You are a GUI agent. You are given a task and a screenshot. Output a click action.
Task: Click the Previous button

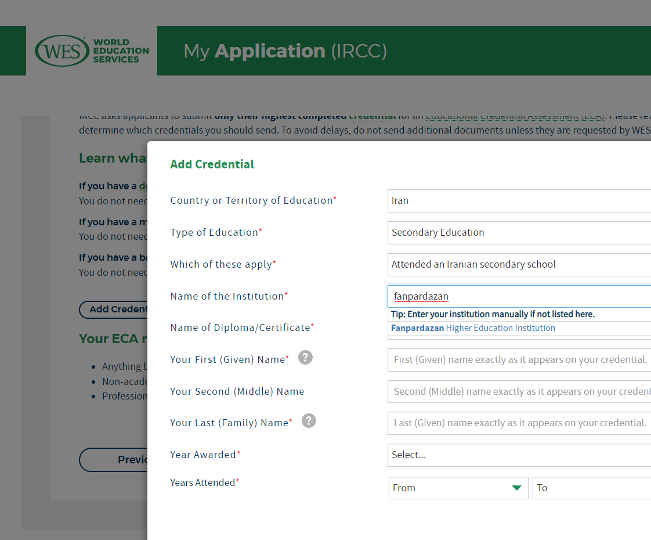[113, 459]
